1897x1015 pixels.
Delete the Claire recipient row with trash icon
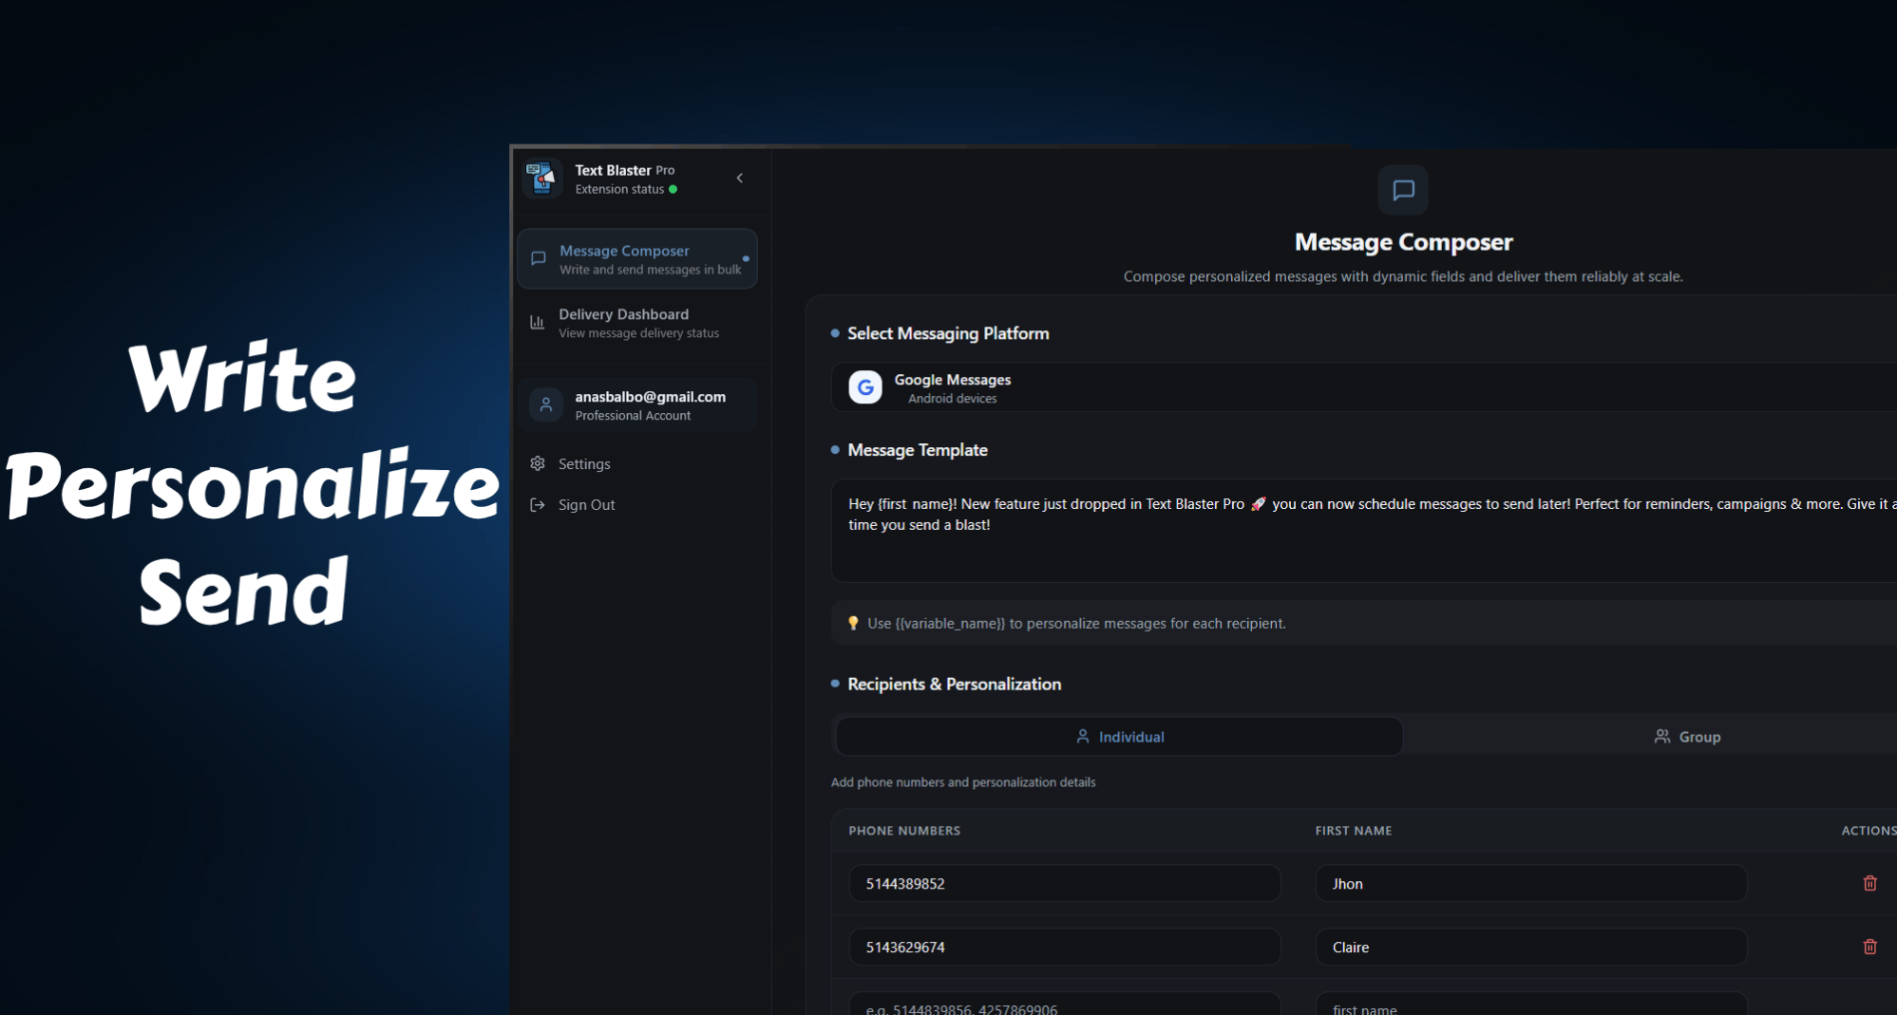tap(1870, 947)
